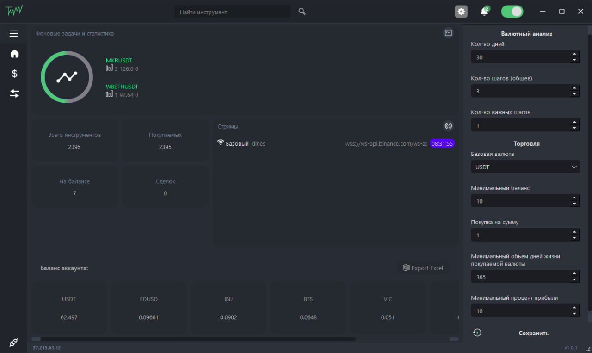Click the Сохранить button
The height and width of the screenshot is (353, 592).
[x=534, y=333]
